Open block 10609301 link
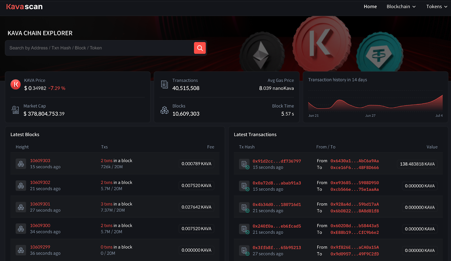This screenshot has height=261, width=451. (x=40, y=204)
